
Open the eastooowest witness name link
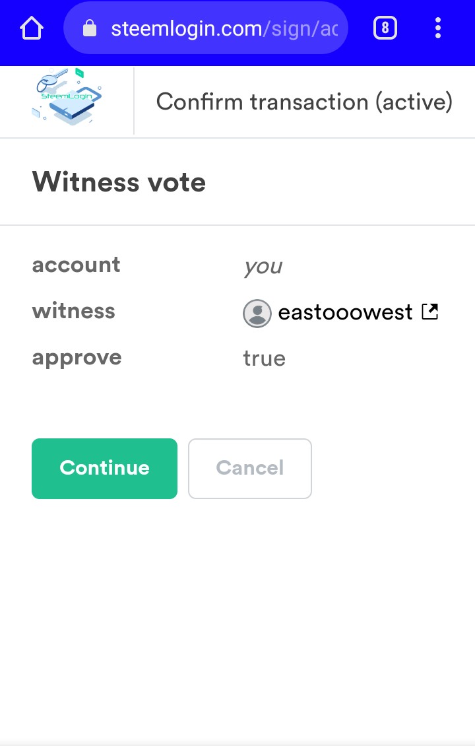tap(345, 312)
